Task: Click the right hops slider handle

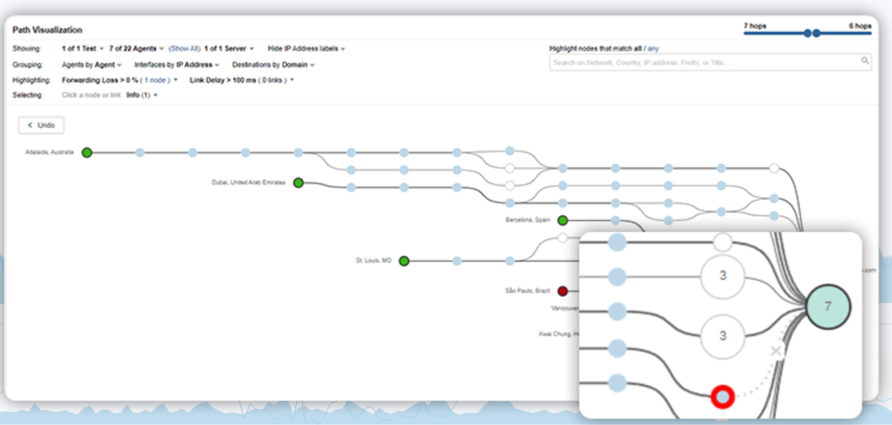Action: pyautogui.click(x=816, y=34)
